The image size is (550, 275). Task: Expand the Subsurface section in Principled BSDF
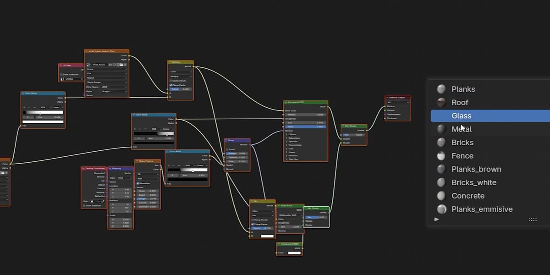tap(287, 138)
